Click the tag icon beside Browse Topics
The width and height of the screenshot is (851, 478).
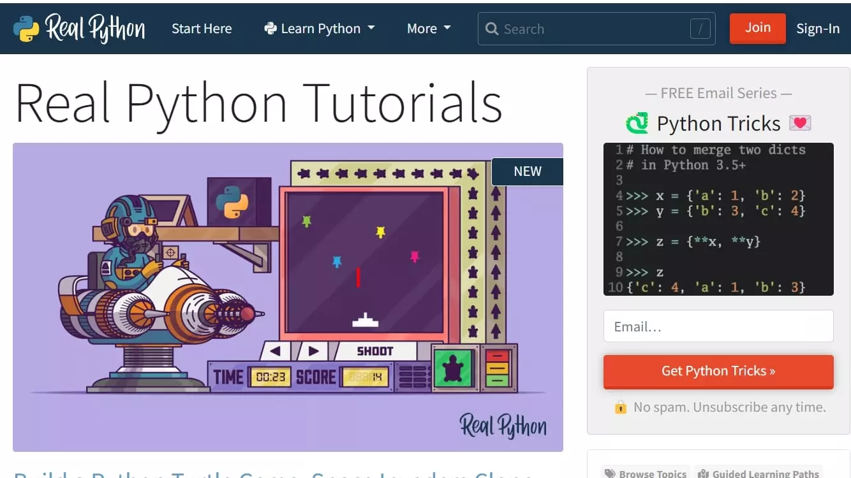[x=610, y=474]
